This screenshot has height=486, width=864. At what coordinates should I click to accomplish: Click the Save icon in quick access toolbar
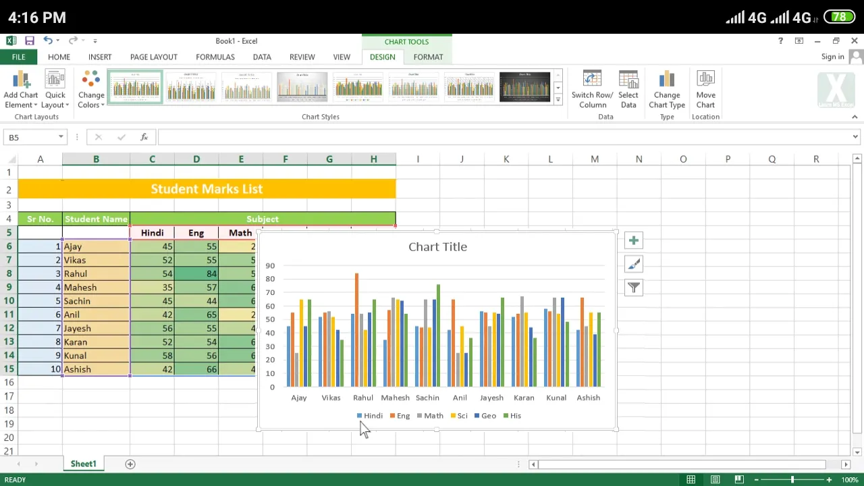pyautogui.click(x=30, y=40)
